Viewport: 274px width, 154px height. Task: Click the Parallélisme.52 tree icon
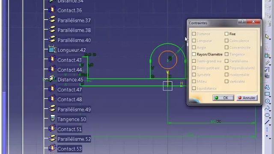(x=52, y=138)
